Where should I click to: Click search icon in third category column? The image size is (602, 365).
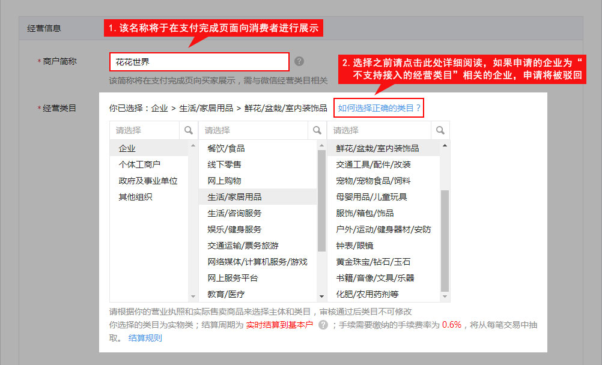(x=440, y=130)
